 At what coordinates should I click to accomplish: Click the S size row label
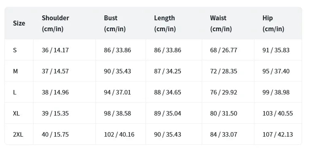(15, 50)
